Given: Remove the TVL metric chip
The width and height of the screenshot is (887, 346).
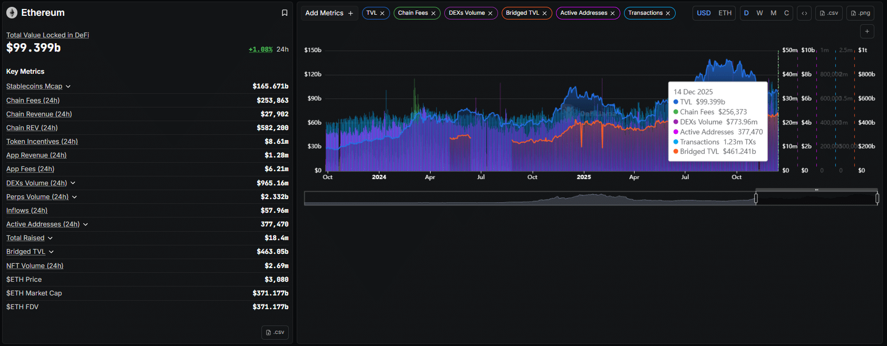Looking at the screenshot, I should (x=382, y=13).
